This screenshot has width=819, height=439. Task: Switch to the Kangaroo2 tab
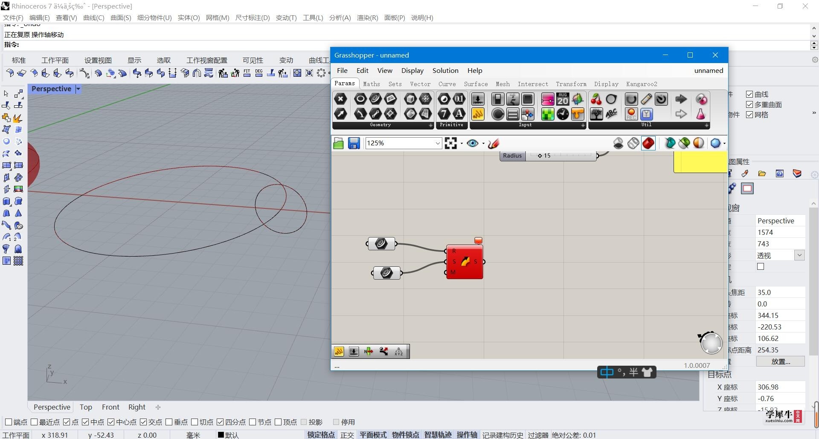click(642, 84)
